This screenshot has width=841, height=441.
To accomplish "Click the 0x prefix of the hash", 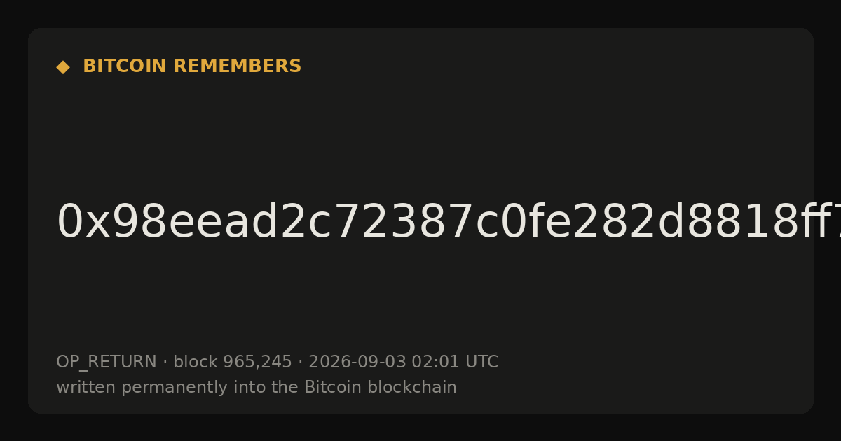I will tap(83, 223).
